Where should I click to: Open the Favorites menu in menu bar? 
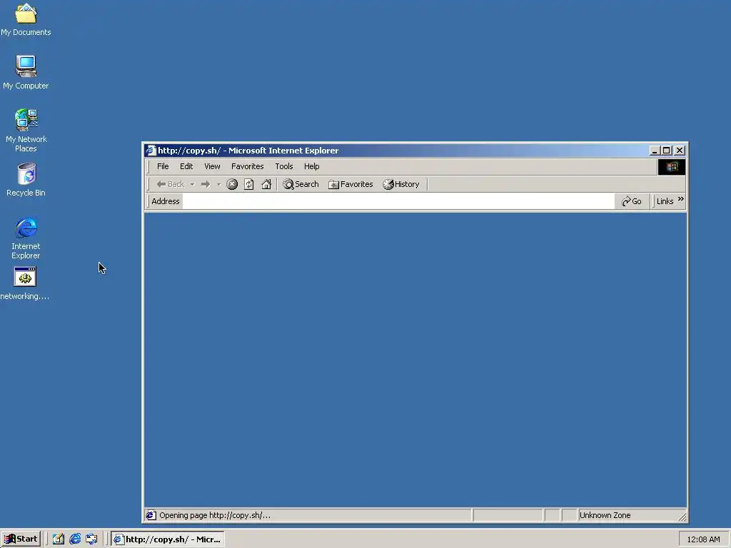point(248,166)
